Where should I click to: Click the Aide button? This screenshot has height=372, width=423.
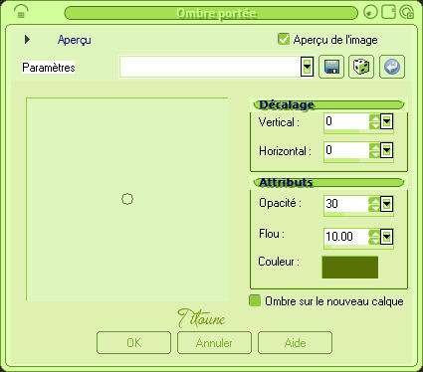pyautogui.click(x=295, y=343)
